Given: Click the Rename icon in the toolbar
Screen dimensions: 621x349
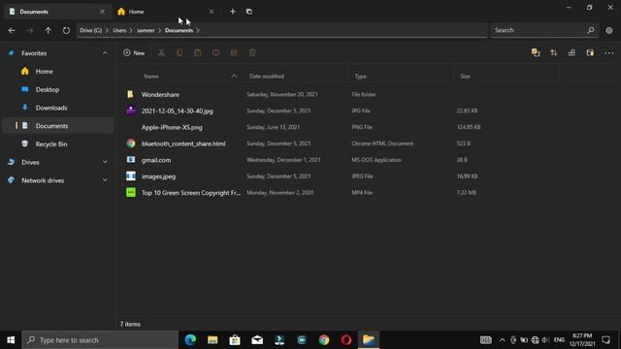Looking at the screenshot, I should click(x=215, y=52).
